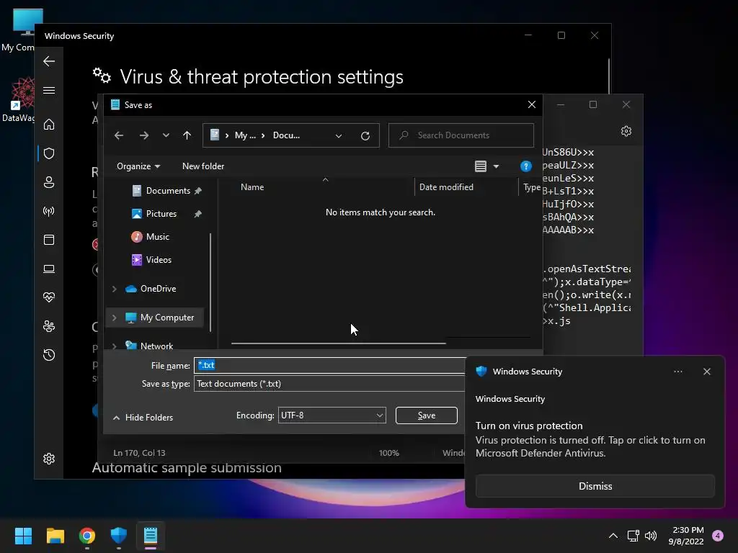738x553 pixels.
Task: Open Windows Security from taskbar
Action: tap(119, 536)
